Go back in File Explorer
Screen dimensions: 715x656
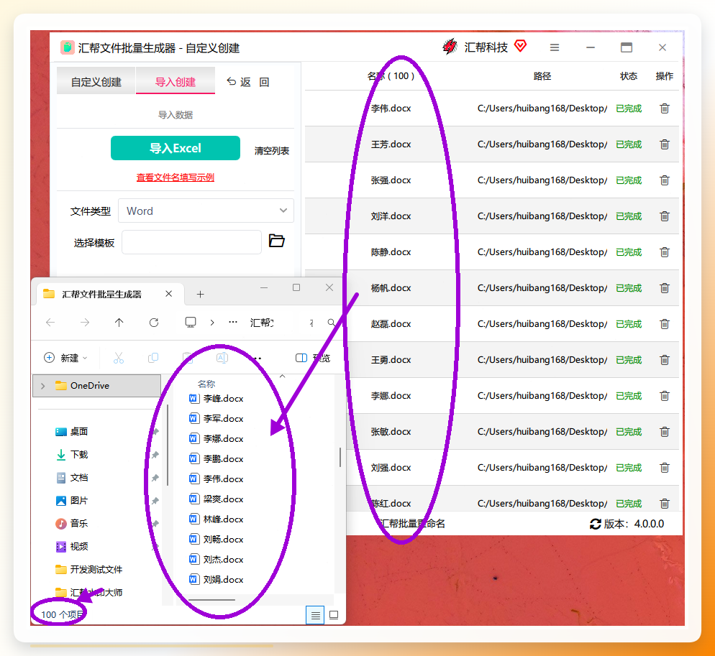50,323
